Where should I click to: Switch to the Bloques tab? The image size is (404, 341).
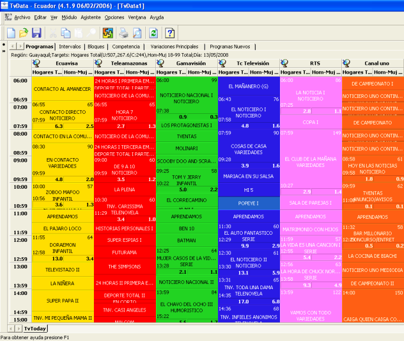[96, 47]
